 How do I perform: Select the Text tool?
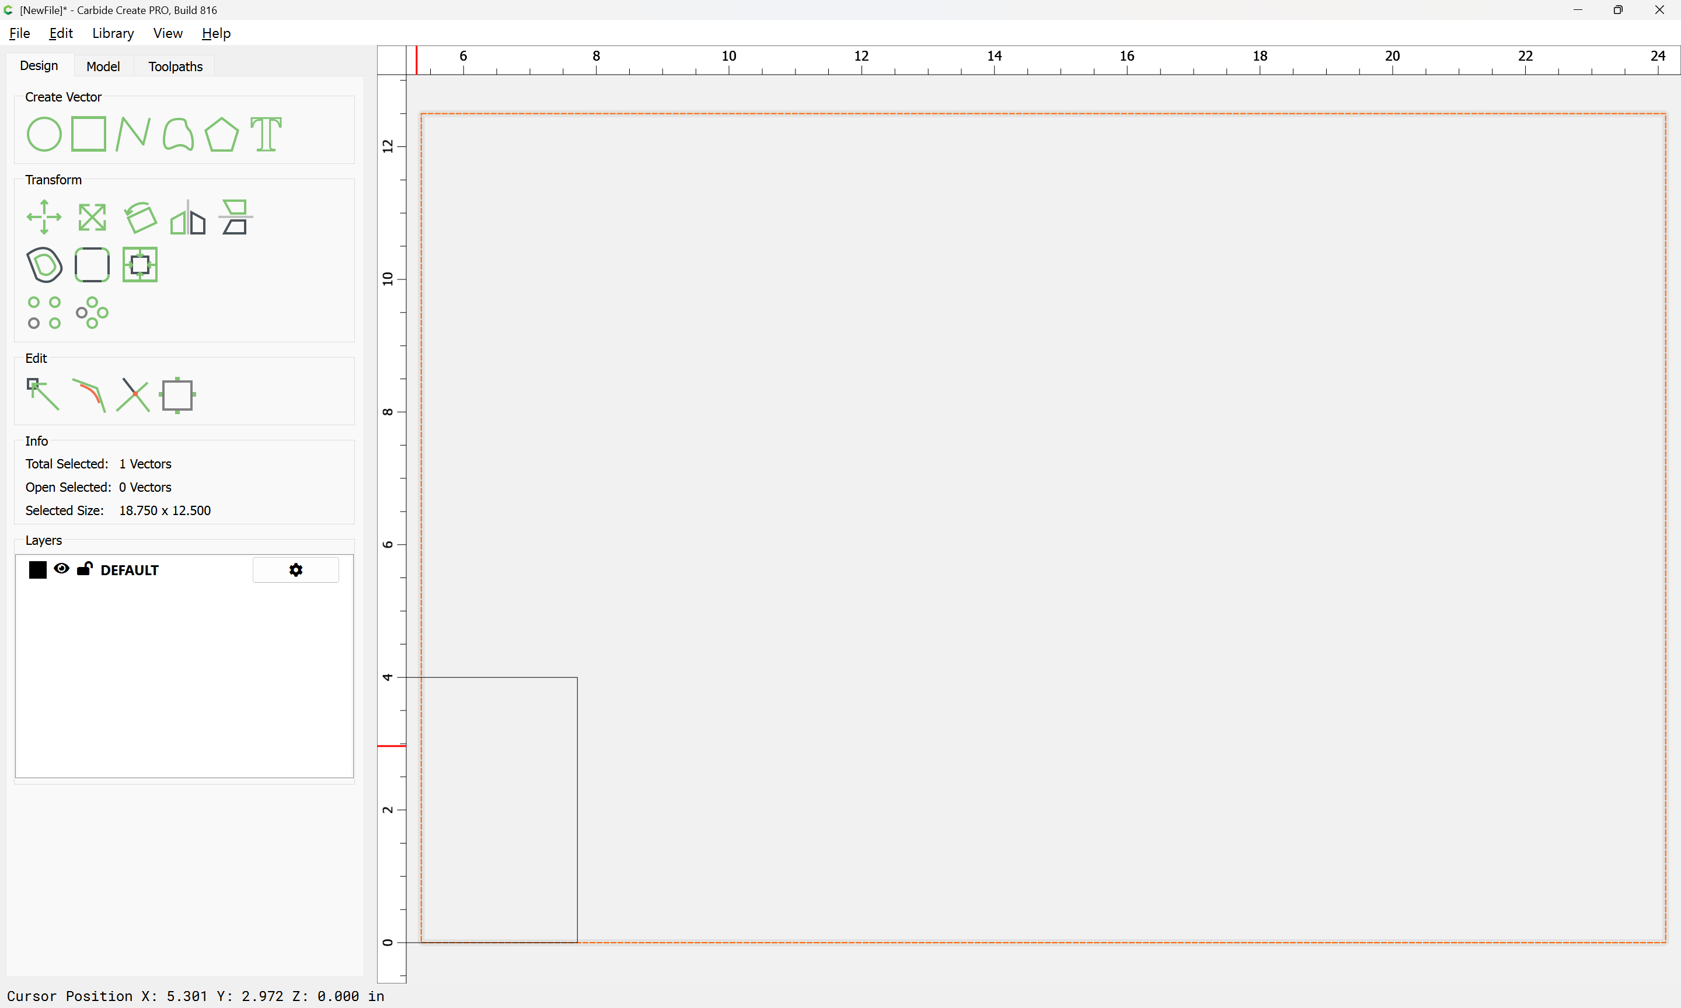pos(266,134)
